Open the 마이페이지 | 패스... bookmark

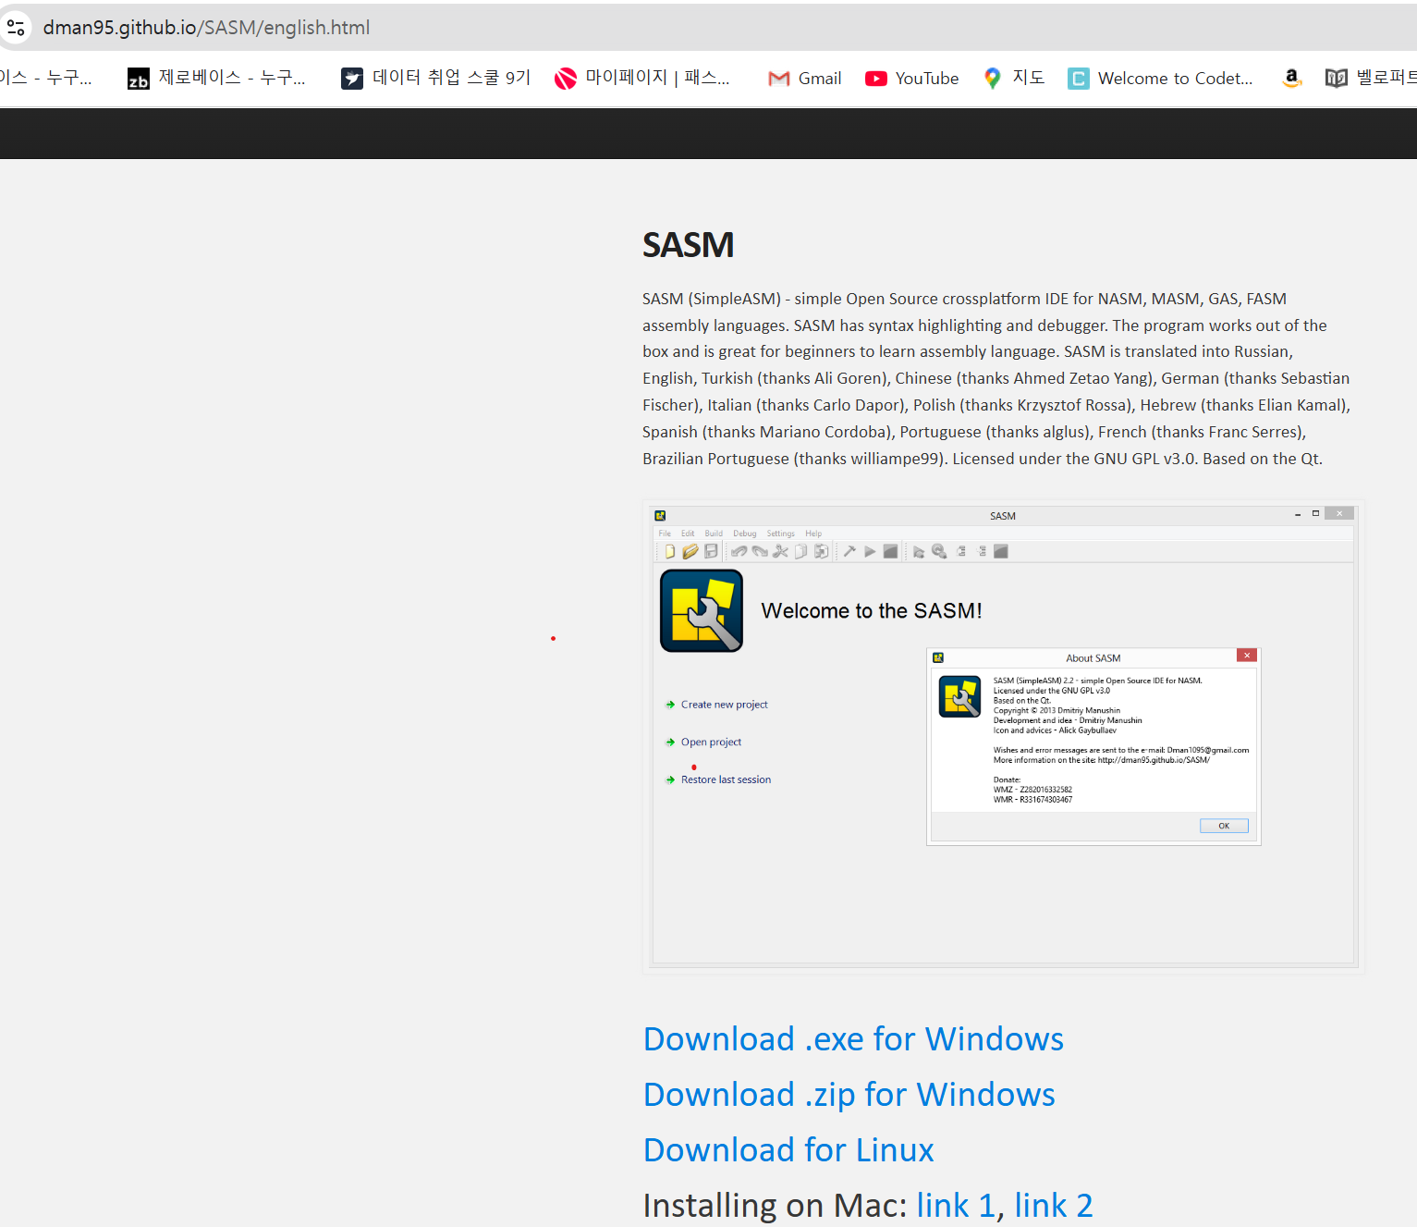click(642, 79)
